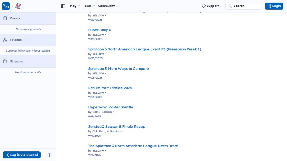Open Results from Riptide 2025 article
287x161 pixels.
click(110, 88)
